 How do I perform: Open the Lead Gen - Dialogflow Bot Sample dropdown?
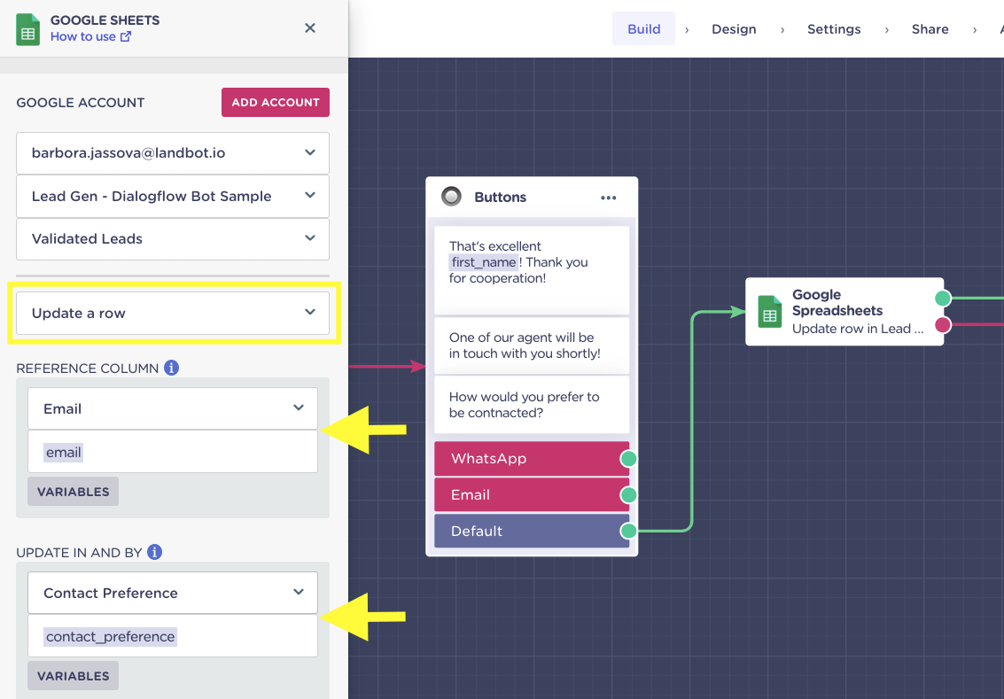click(x=173, y=196)
